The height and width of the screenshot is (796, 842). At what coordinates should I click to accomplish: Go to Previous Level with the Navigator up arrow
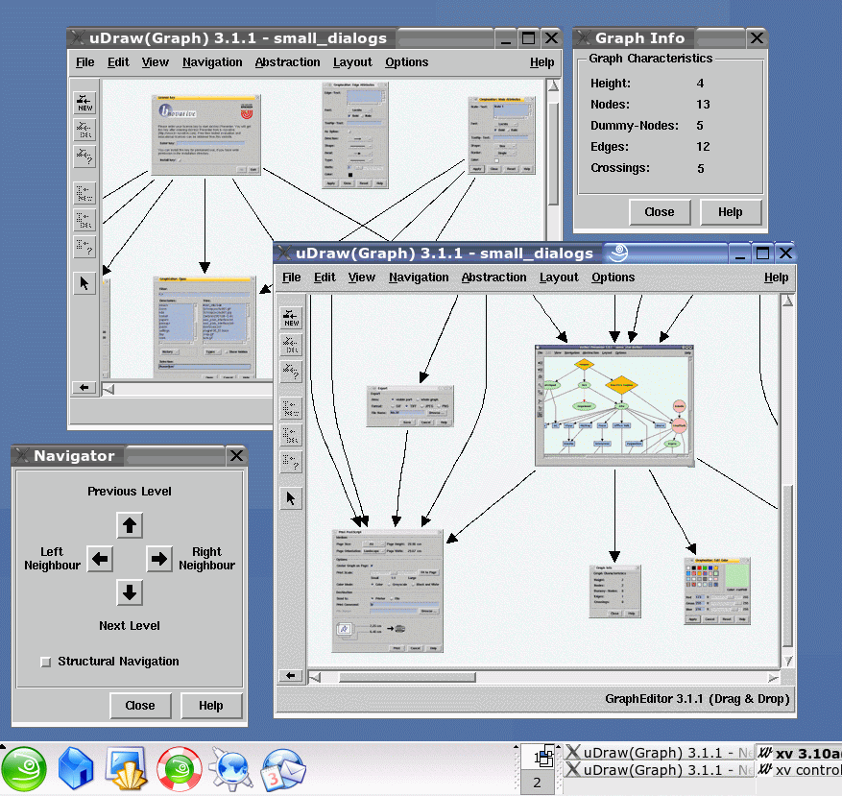[130, 525]
